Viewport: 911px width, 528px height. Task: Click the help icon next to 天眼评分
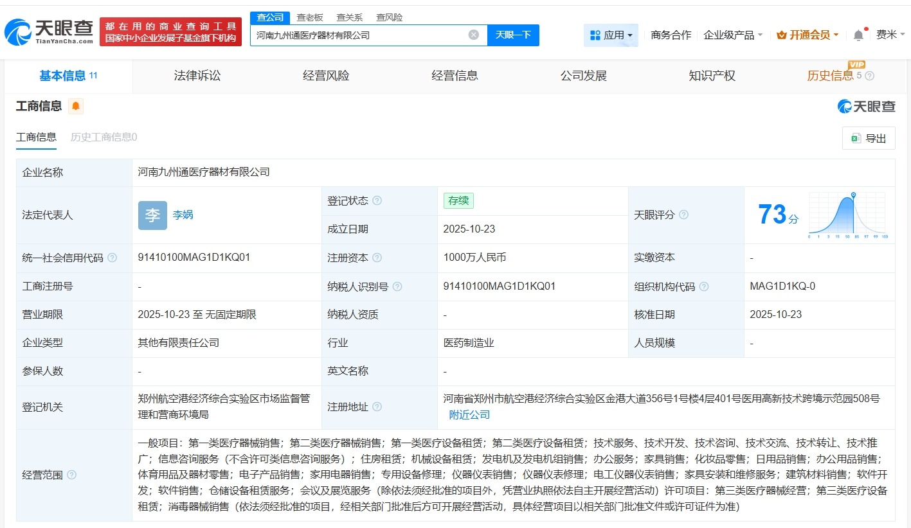685,215
